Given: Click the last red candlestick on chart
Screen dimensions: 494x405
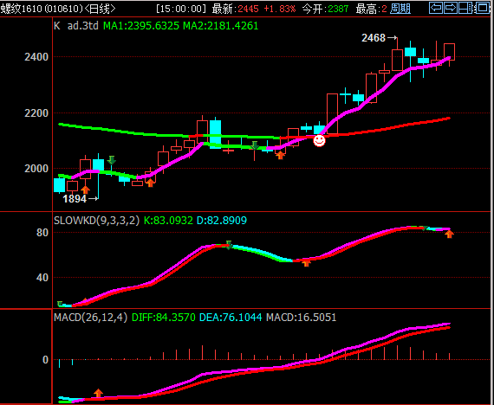Looking at the screenshot, I should coord(449,52).
